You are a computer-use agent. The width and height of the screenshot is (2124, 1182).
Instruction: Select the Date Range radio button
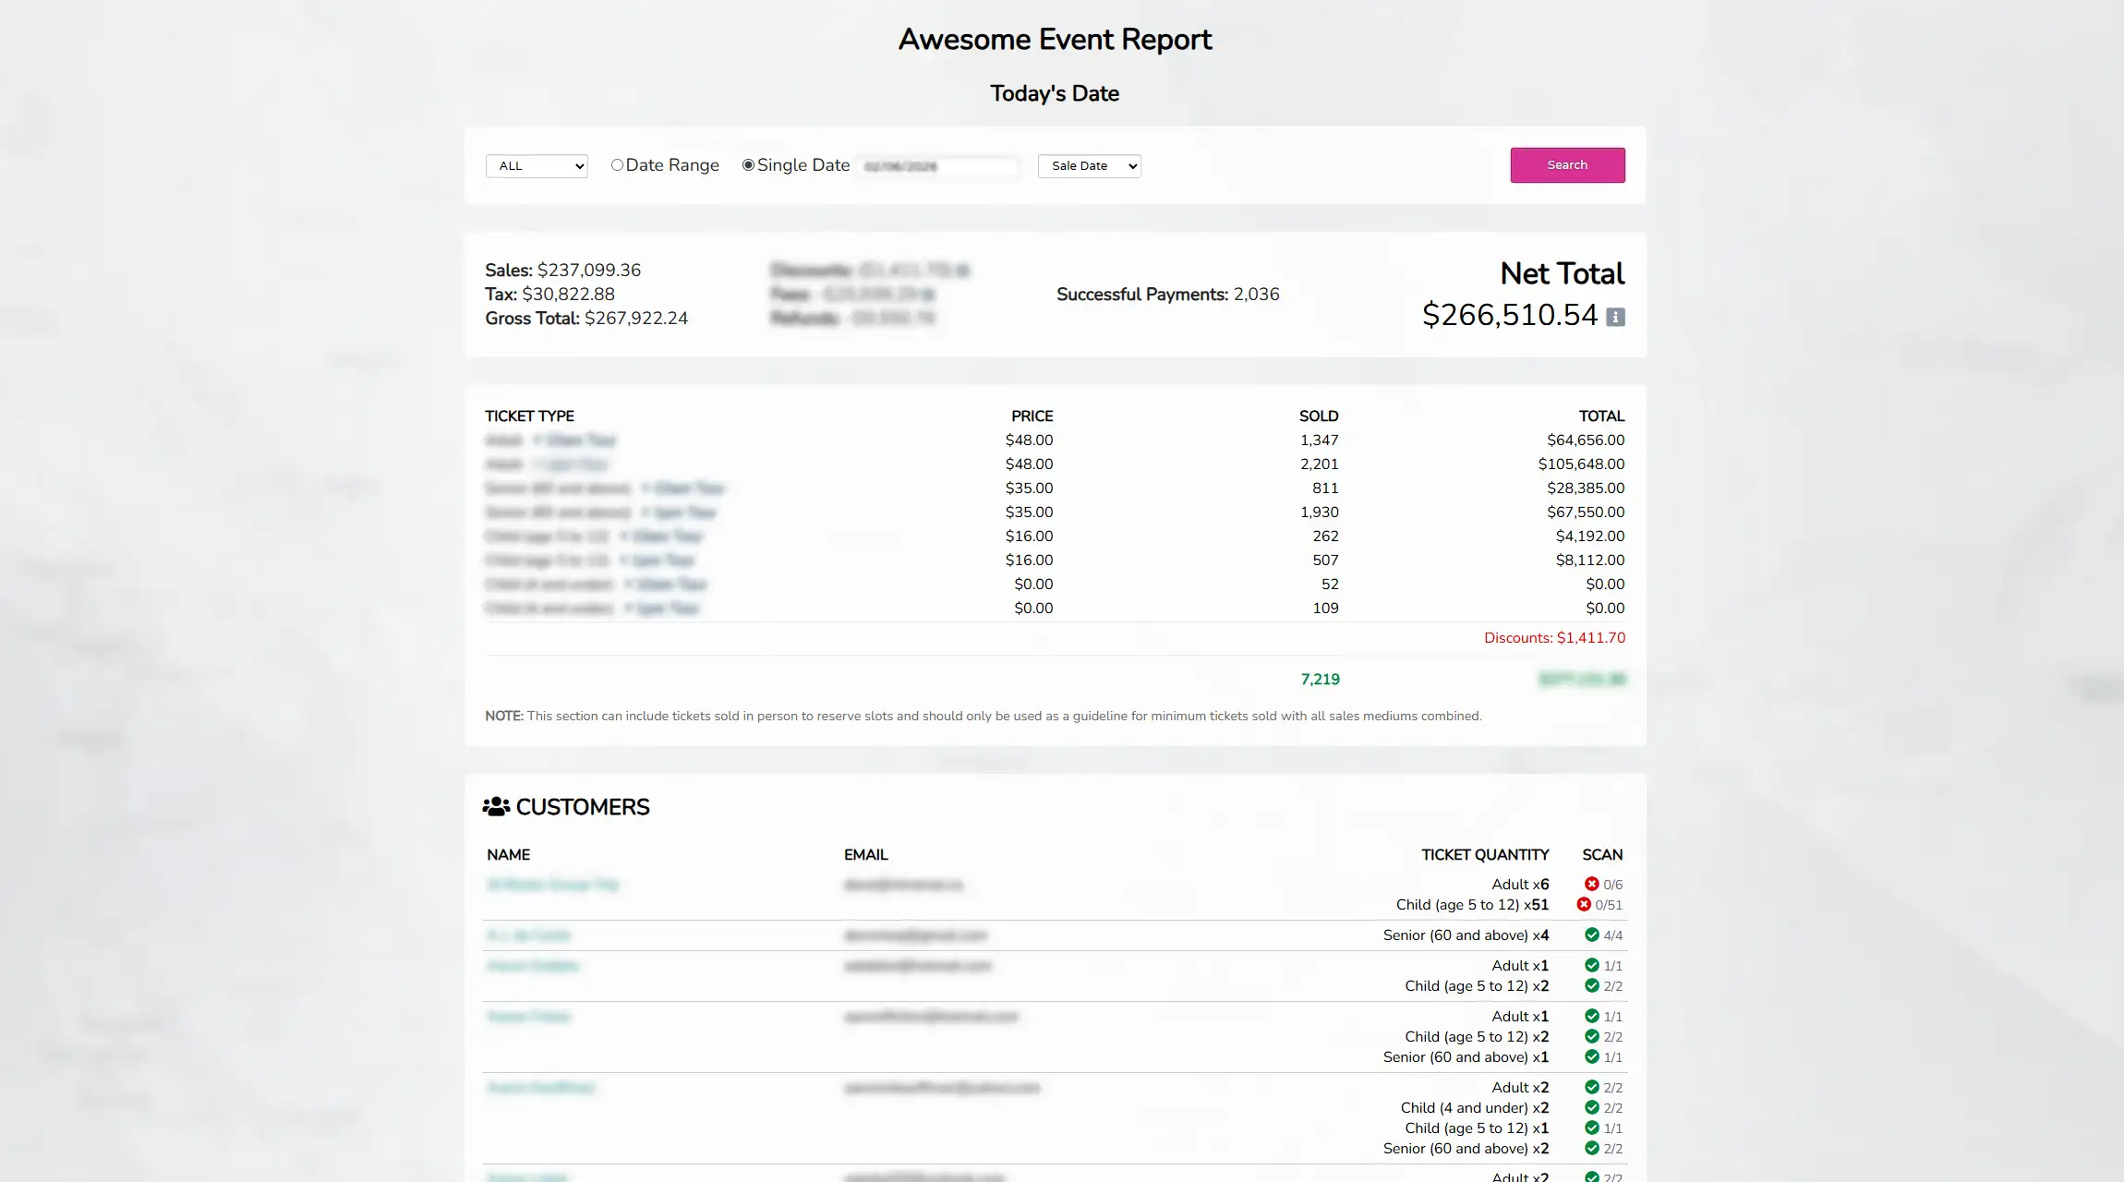coord(617,165)
